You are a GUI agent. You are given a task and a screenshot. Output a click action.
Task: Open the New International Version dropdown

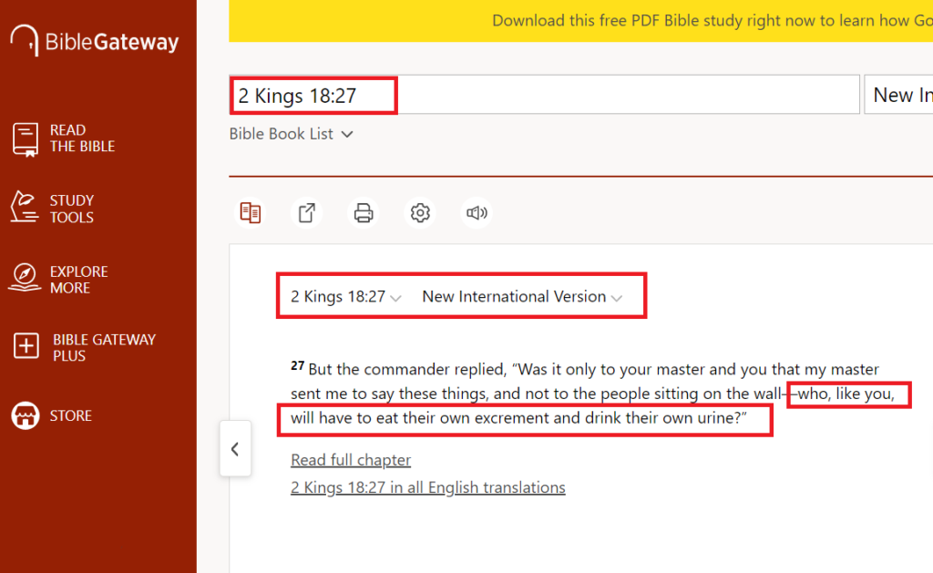point(522,296)
